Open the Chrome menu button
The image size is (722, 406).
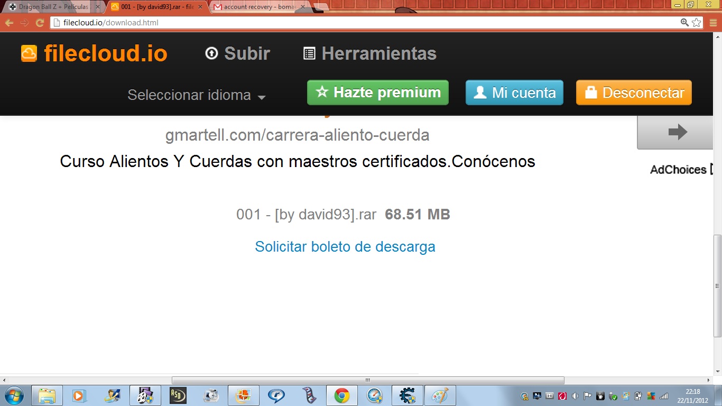712,23
